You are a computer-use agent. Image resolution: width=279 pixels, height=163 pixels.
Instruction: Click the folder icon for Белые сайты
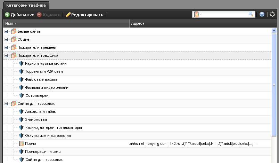point(14,31)
